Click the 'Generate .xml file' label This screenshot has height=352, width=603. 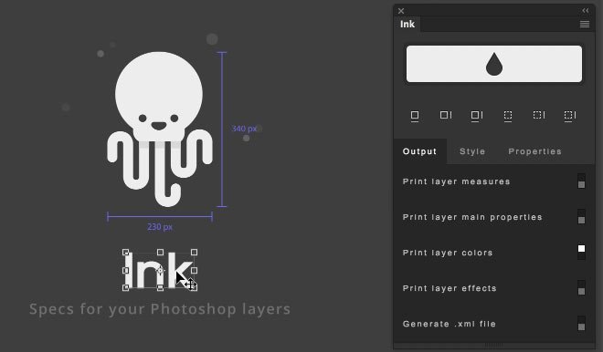(449, 324)
